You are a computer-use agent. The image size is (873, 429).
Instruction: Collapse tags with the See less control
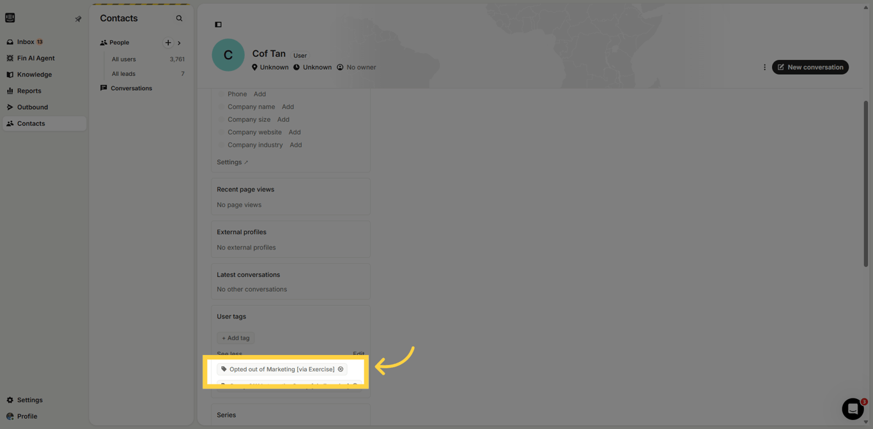pos(229,354)
